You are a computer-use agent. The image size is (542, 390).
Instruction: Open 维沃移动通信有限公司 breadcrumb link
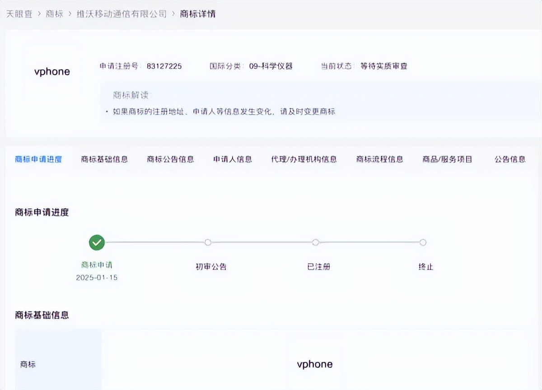(121, 14)
